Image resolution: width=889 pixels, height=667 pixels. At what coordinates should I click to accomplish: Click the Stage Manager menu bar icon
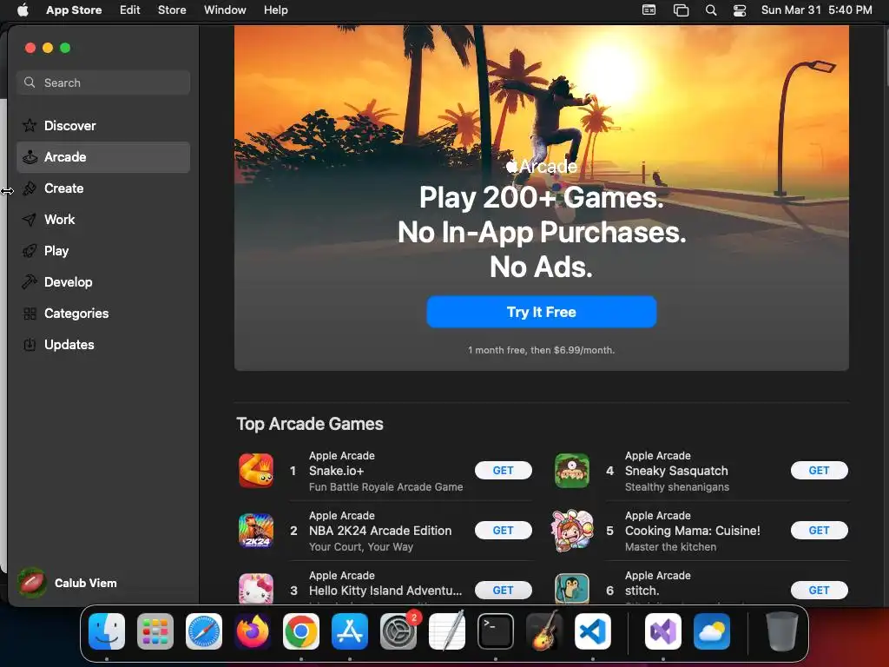681,10
